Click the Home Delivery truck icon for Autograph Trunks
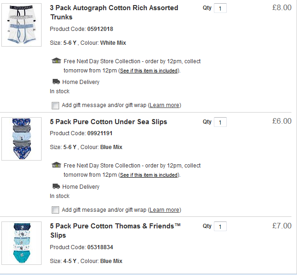Screen dimensions: 297x275 56,82
